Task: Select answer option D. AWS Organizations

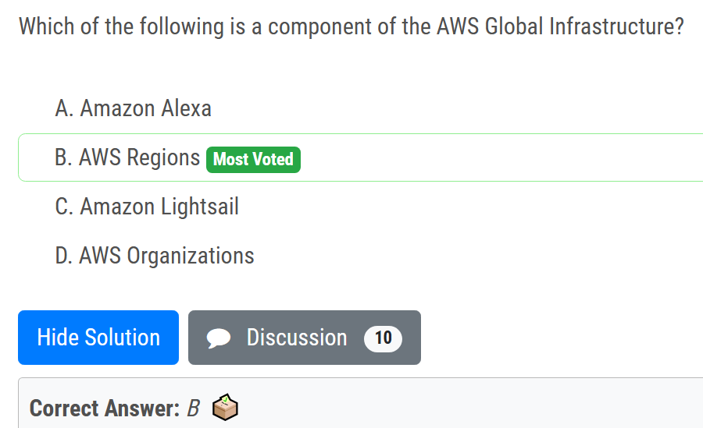Action: [x=155, y=256]
